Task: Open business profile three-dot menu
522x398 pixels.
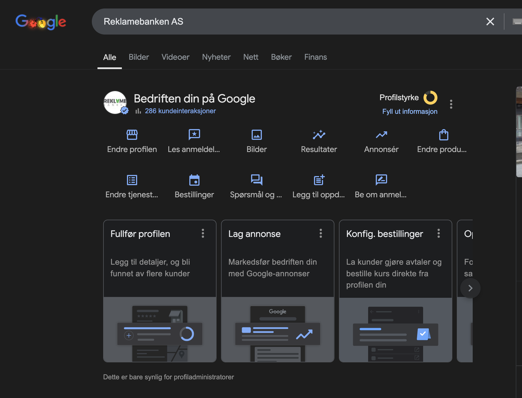Action: coord(451,104)
